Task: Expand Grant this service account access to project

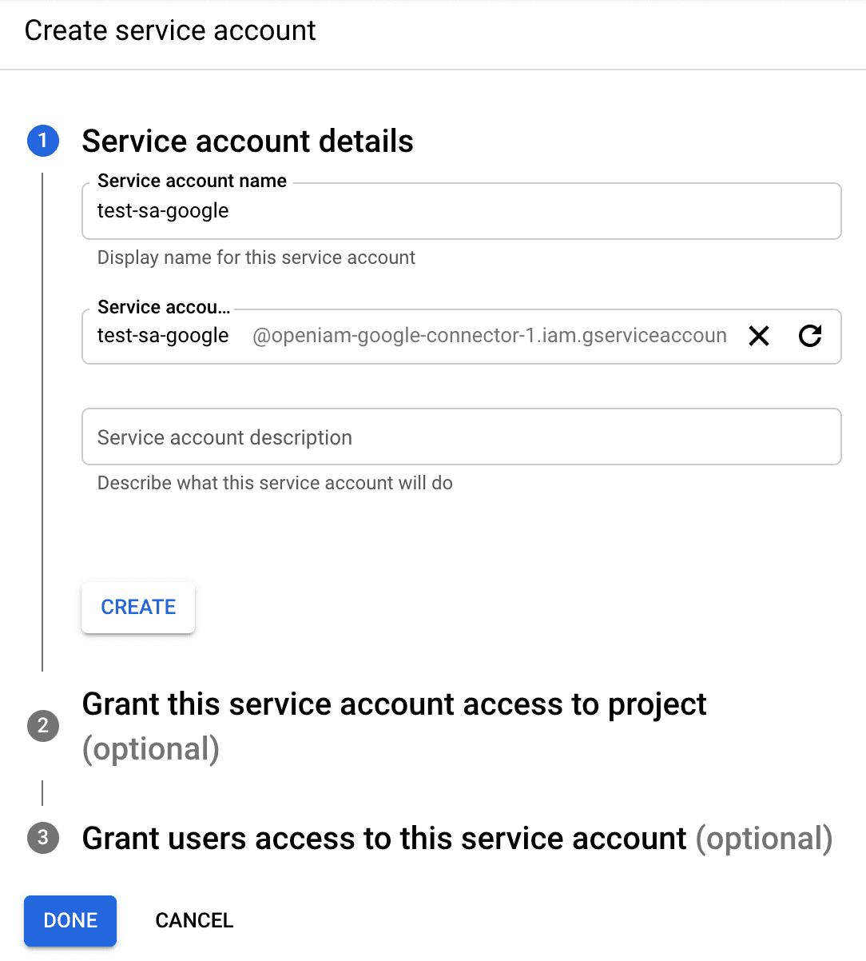Action: click(x=394, y=704)
